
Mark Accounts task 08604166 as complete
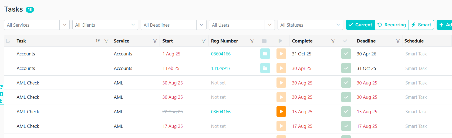(346, 54)
